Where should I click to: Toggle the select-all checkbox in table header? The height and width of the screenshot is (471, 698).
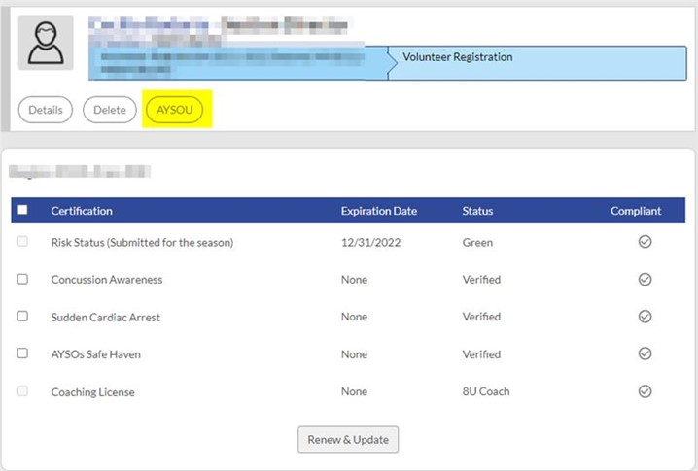point(23,211)
